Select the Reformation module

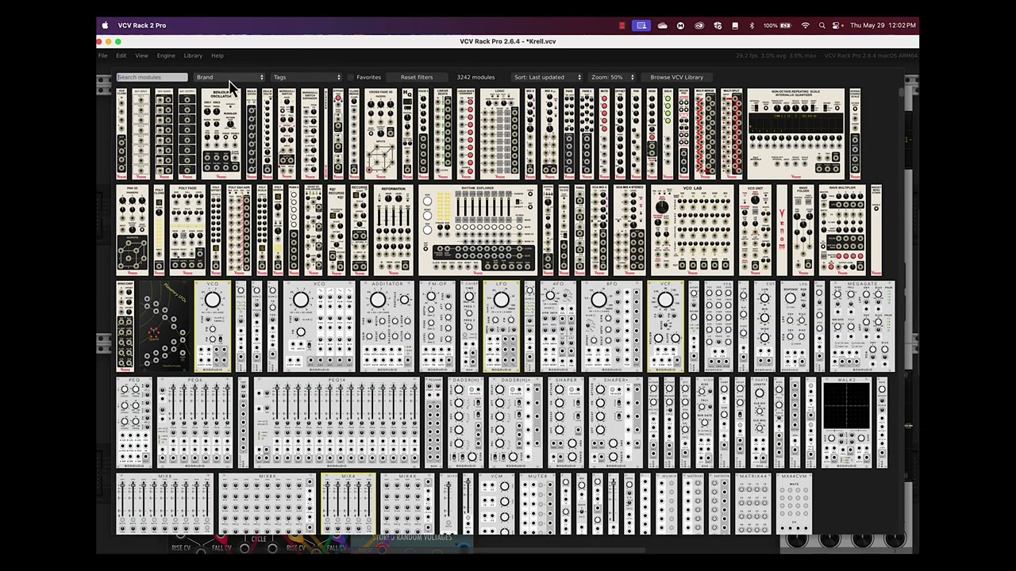(393, 230)
